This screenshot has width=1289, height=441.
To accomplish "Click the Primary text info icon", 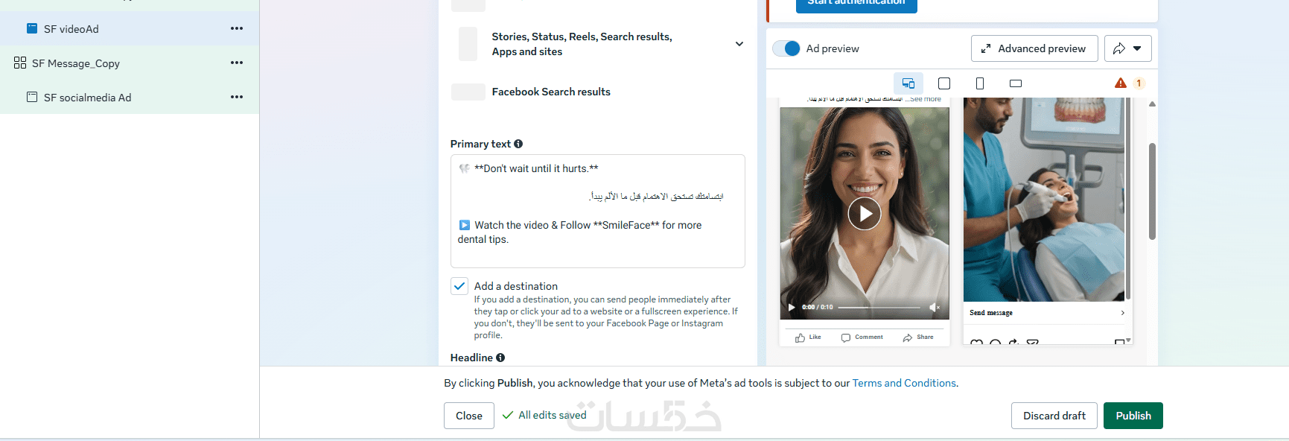I will pyautogui.click(x=518, y=144).
